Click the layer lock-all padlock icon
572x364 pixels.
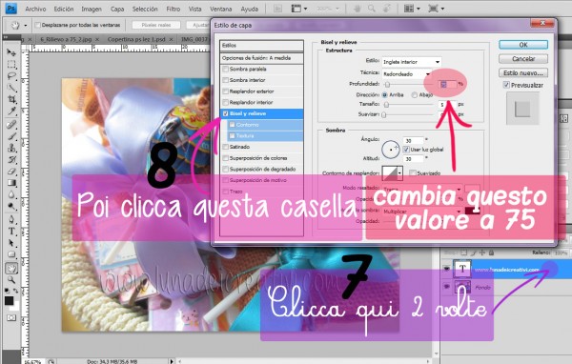click(491, 253)
